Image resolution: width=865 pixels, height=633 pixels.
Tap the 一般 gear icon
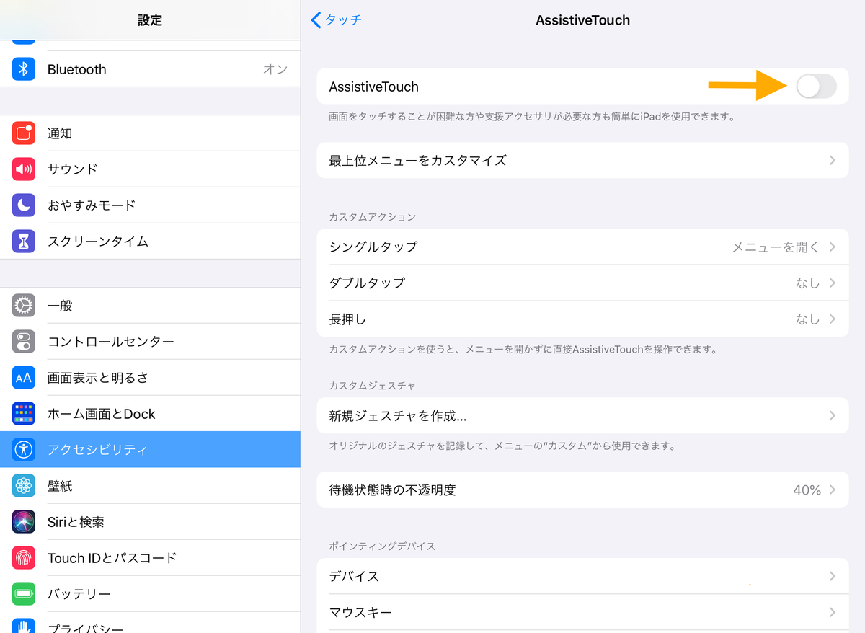tap(24, 306)
